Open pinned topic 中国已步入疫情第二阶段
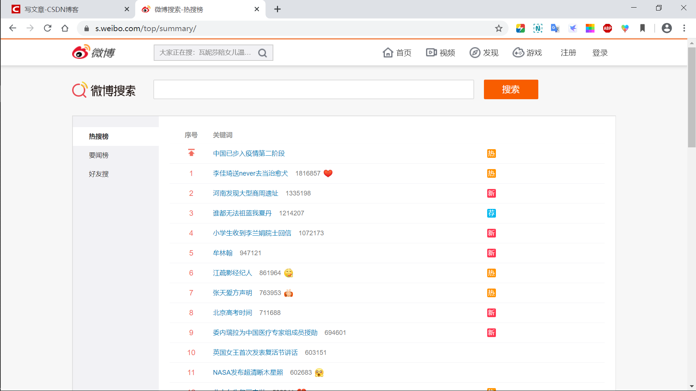Viewport: 696px width, 391px height. click(x=249, y=154)
